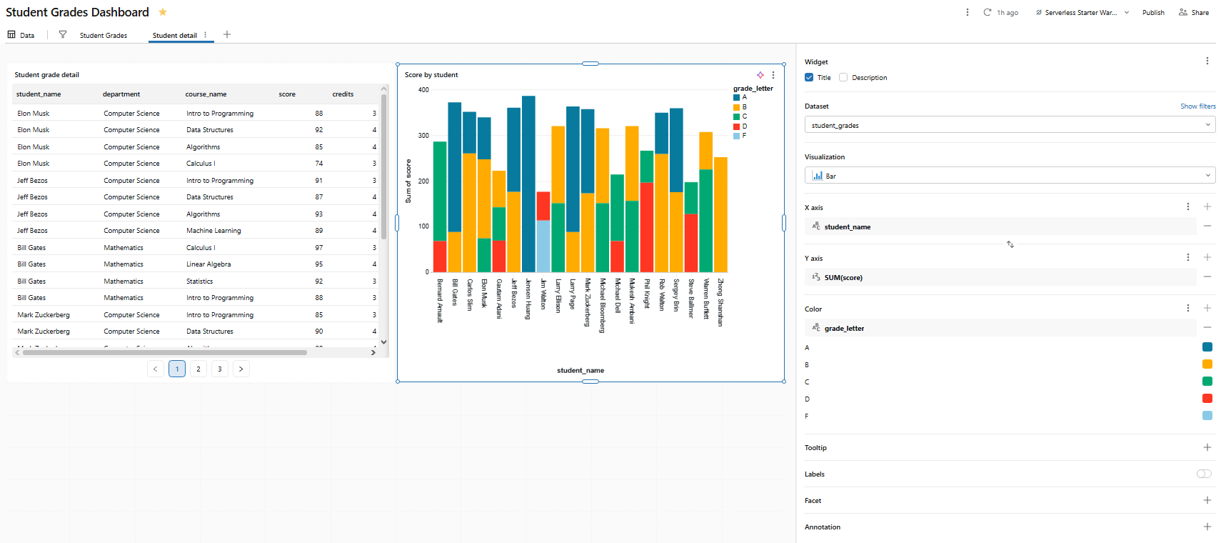
Task: Click the table horizontal scrollbar
Action: (165, 352)
